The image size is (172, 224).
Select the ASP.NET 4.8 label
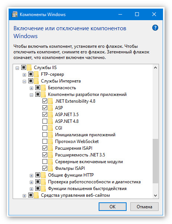pos(67,121)
